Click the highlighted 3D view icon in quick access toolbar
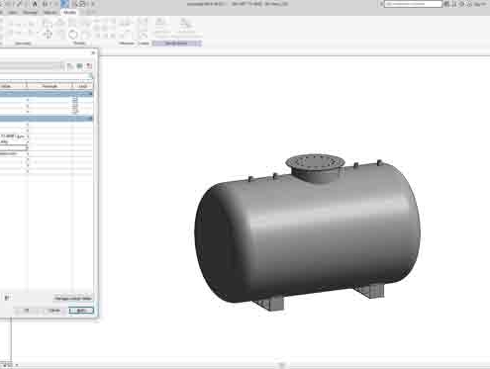 coord(65,4)
